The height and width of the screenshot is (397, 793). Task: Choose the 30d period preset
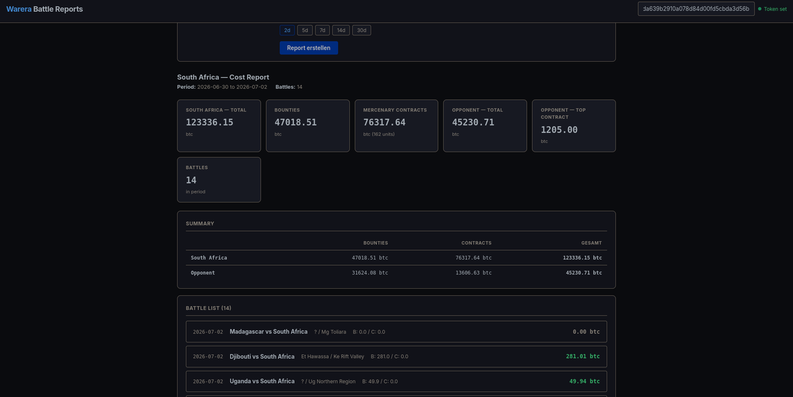(x=361, y=30)
